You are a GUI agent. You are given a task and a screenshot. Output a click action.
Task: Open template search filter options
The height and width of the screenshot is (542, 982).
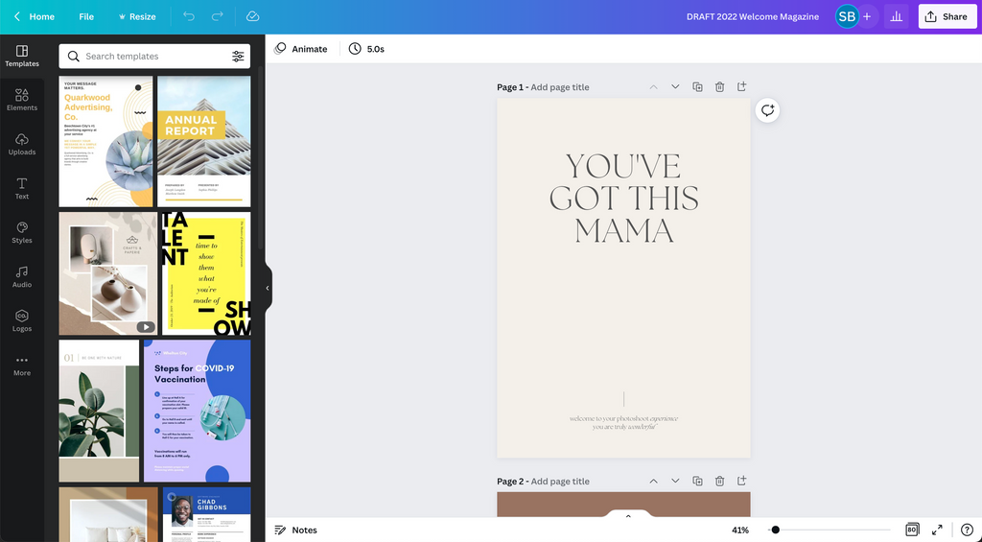[238, 57]
